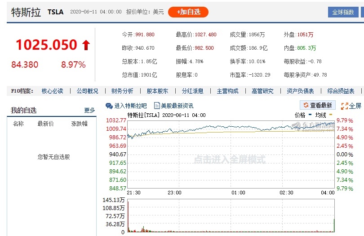Click the 市盈率 -1320.29 entry

click(250, 75)
